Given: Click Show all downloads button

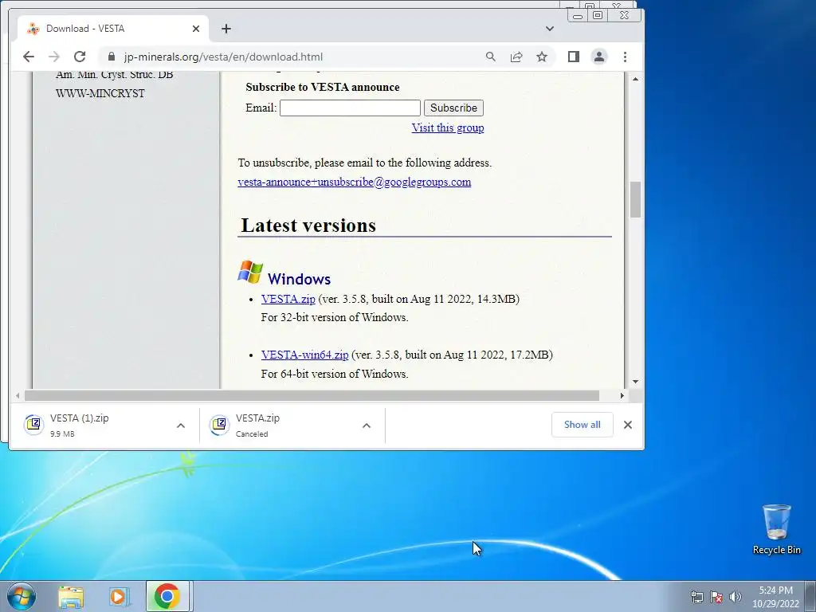Looking at the screenshot, I should click(x=582, y=425).
